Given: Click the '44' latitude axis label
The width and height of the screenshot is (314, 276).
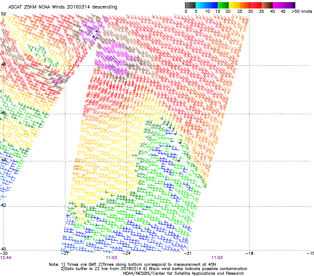Looking at the screenshot, I should (x=3, y=160).
